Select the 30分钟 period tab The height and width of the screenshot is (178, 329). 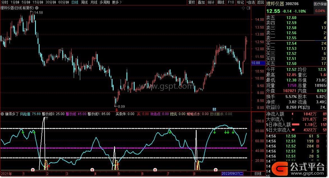[51, 2]
